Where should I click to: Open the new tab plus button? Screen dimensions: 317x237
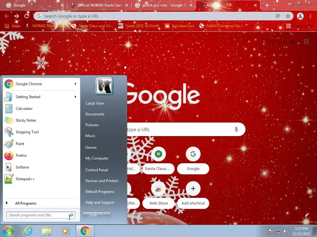pos(267,5)
